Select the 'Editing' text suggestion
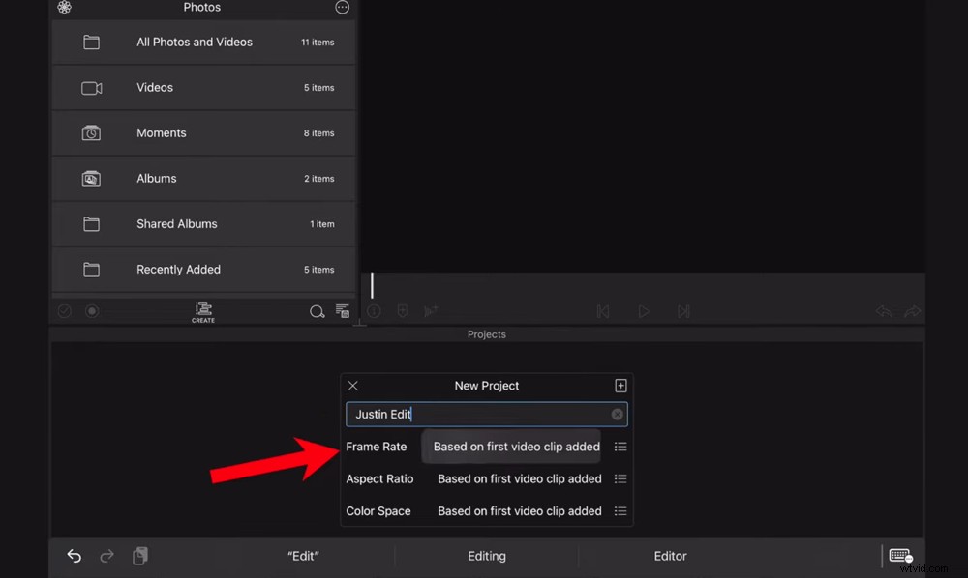The width and height of the screenshot is (968, 578). (x=487, y=556)
